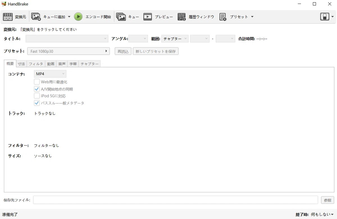Open the chapter range end dropdown
337x219 pixels.
coord(225,39)
